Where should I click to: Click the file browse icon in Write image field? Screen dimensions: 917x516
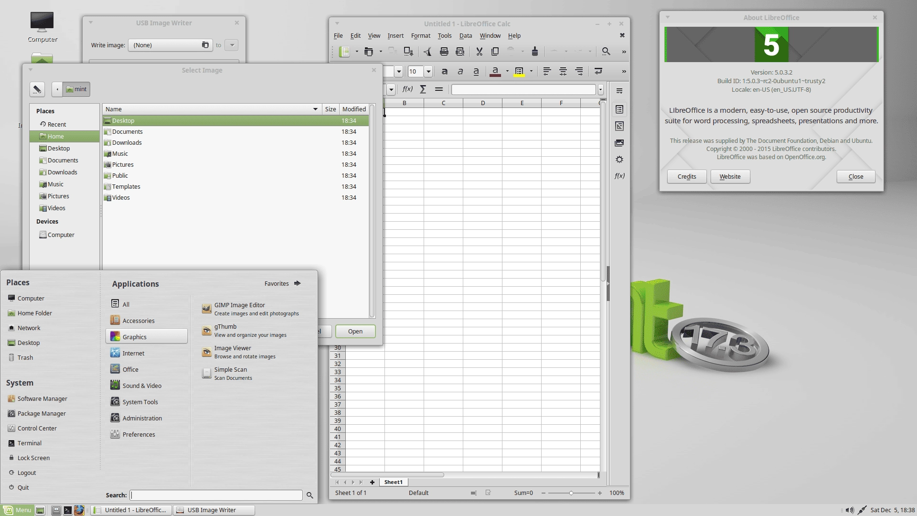coord(205,45)
